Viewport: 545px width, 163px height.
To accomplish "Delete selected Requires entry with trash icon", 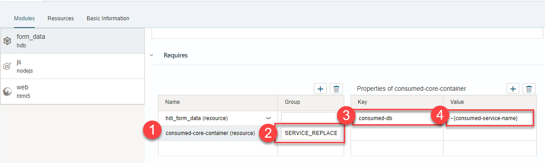I will pos(336,89).
